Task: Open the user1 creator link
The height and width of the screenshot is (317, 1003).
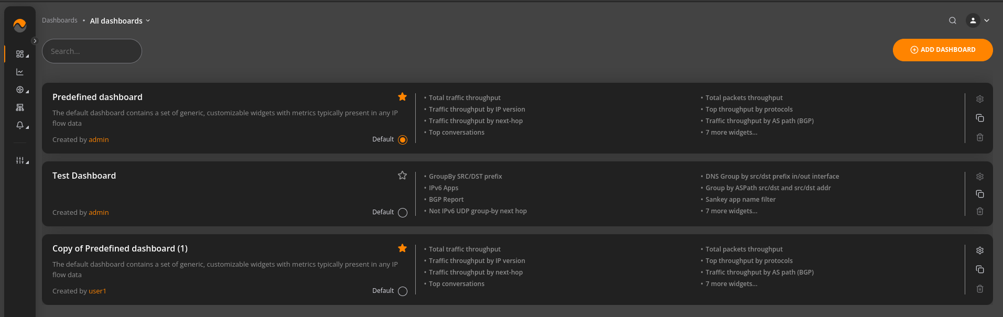Action: click(x=98, y=291)
